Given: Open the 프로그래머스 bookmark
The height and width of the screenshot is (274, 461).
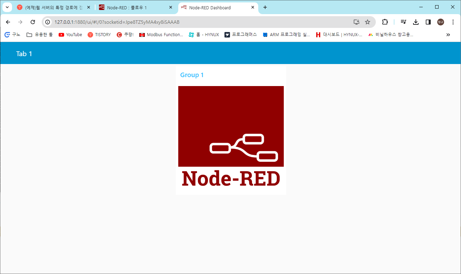Looking at the screenshot, I should click(241, 35).
